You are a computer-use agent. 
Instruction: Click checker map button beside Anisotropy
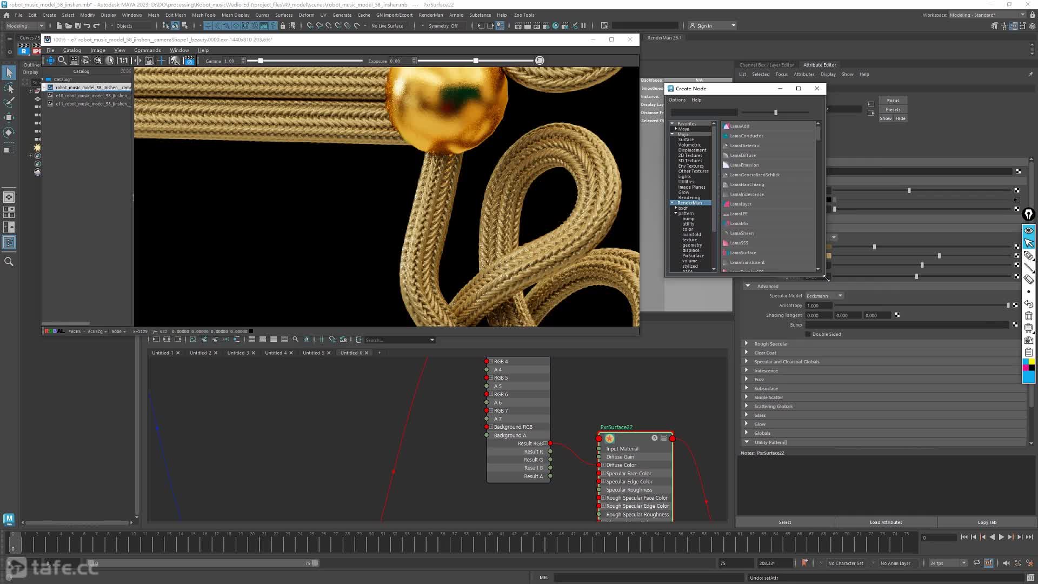[x=1015, y=306]
